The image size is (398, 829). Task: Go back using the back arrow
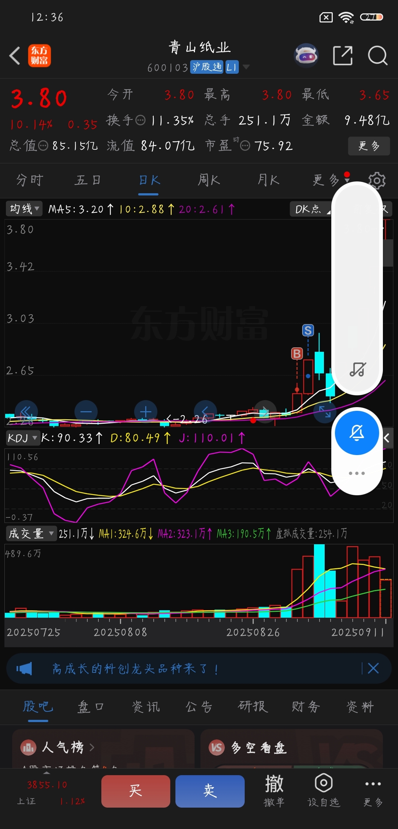15,56
